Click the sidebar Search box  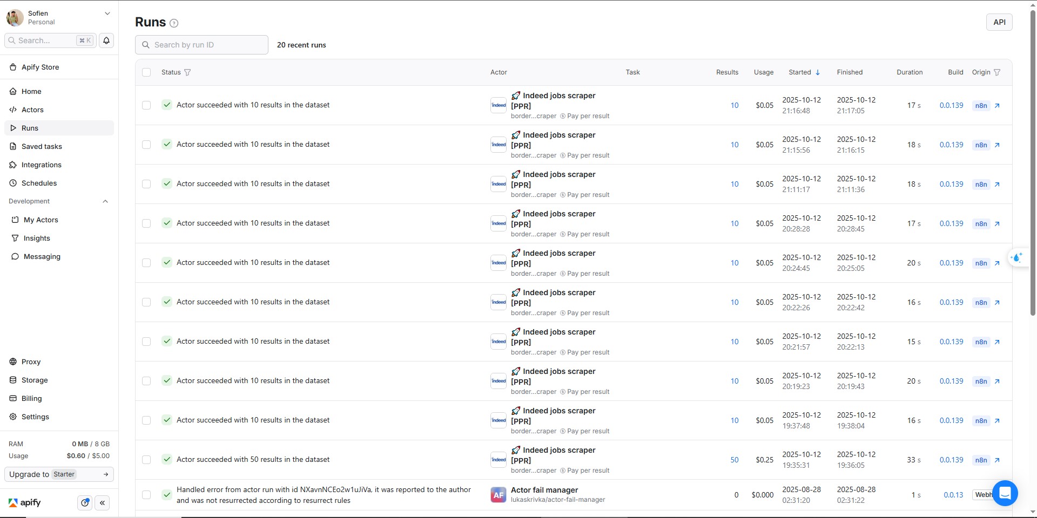coord(50,40)
